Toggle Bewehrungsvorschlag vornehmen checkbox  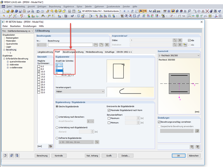[x=159, y=122]
